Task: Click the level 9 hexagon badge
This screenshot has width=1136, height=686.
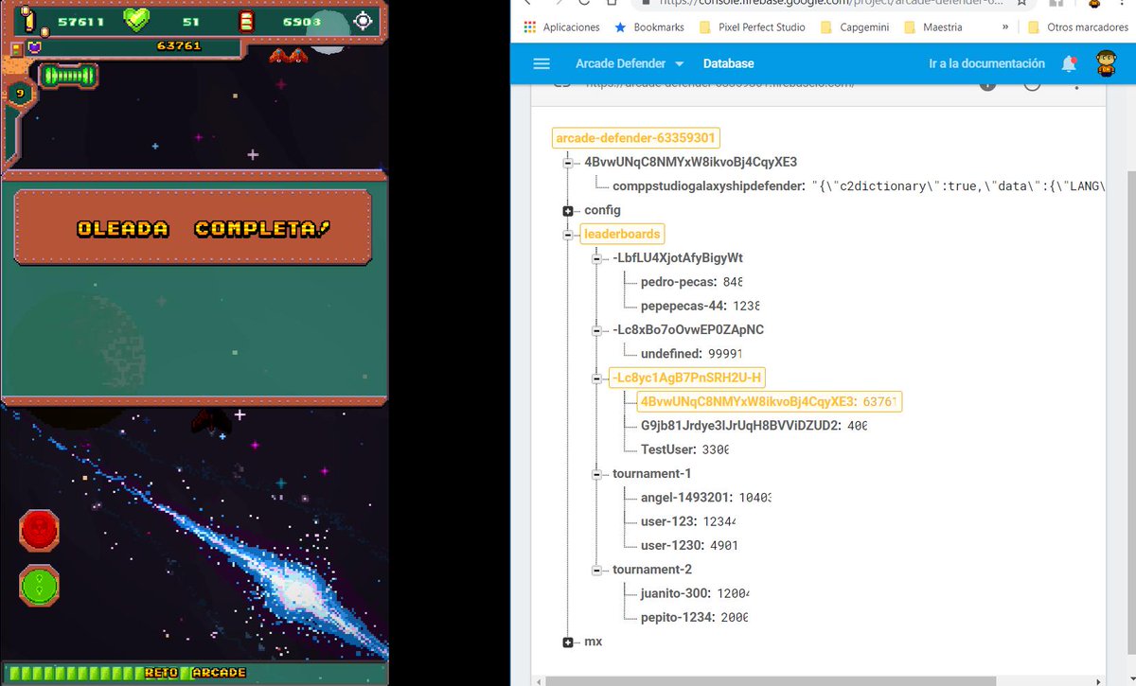Action: [20, 92]
